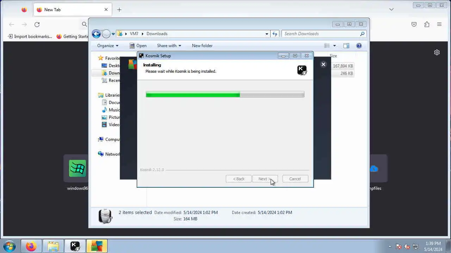Select Downloads in the navigation pane
The width and height of the screenshot is (451, 253).
(111, 73)
